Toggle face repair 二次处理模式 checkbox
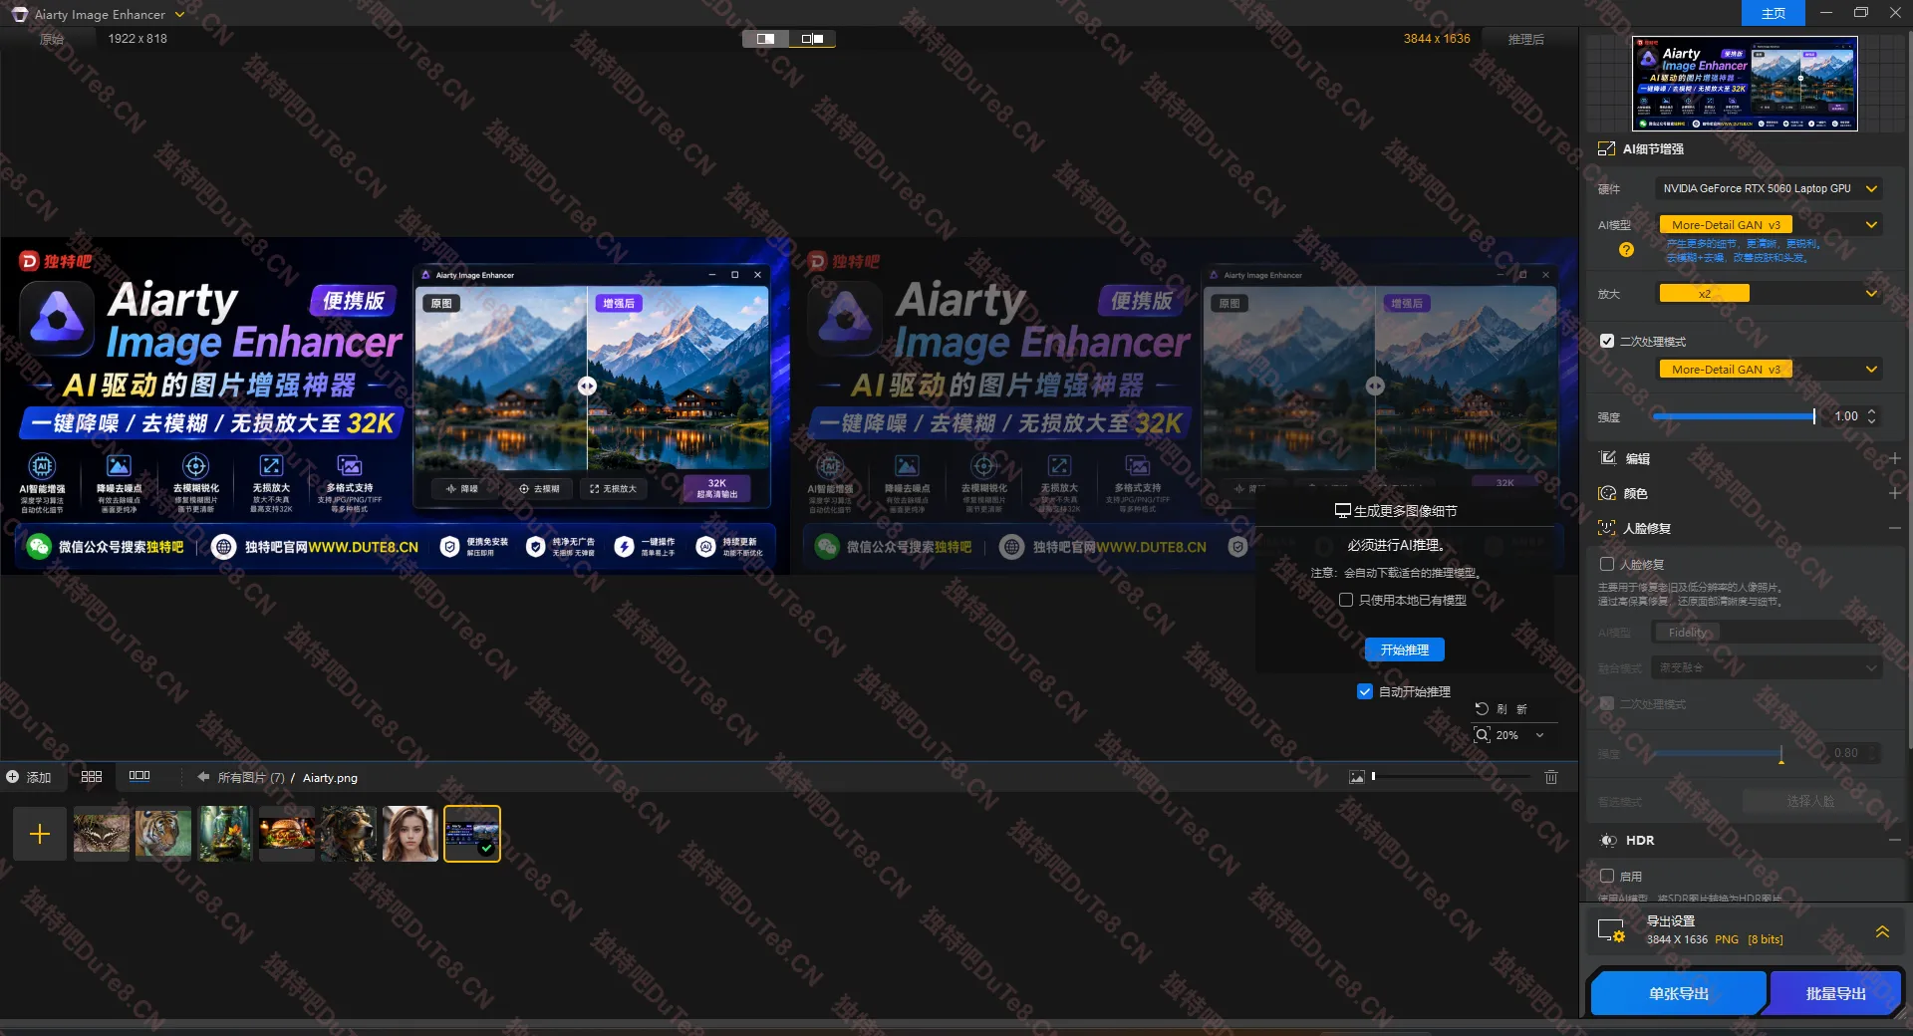Image resolution: width=1913 pixels, height=1036 pixels. (x=1607, y=703)
